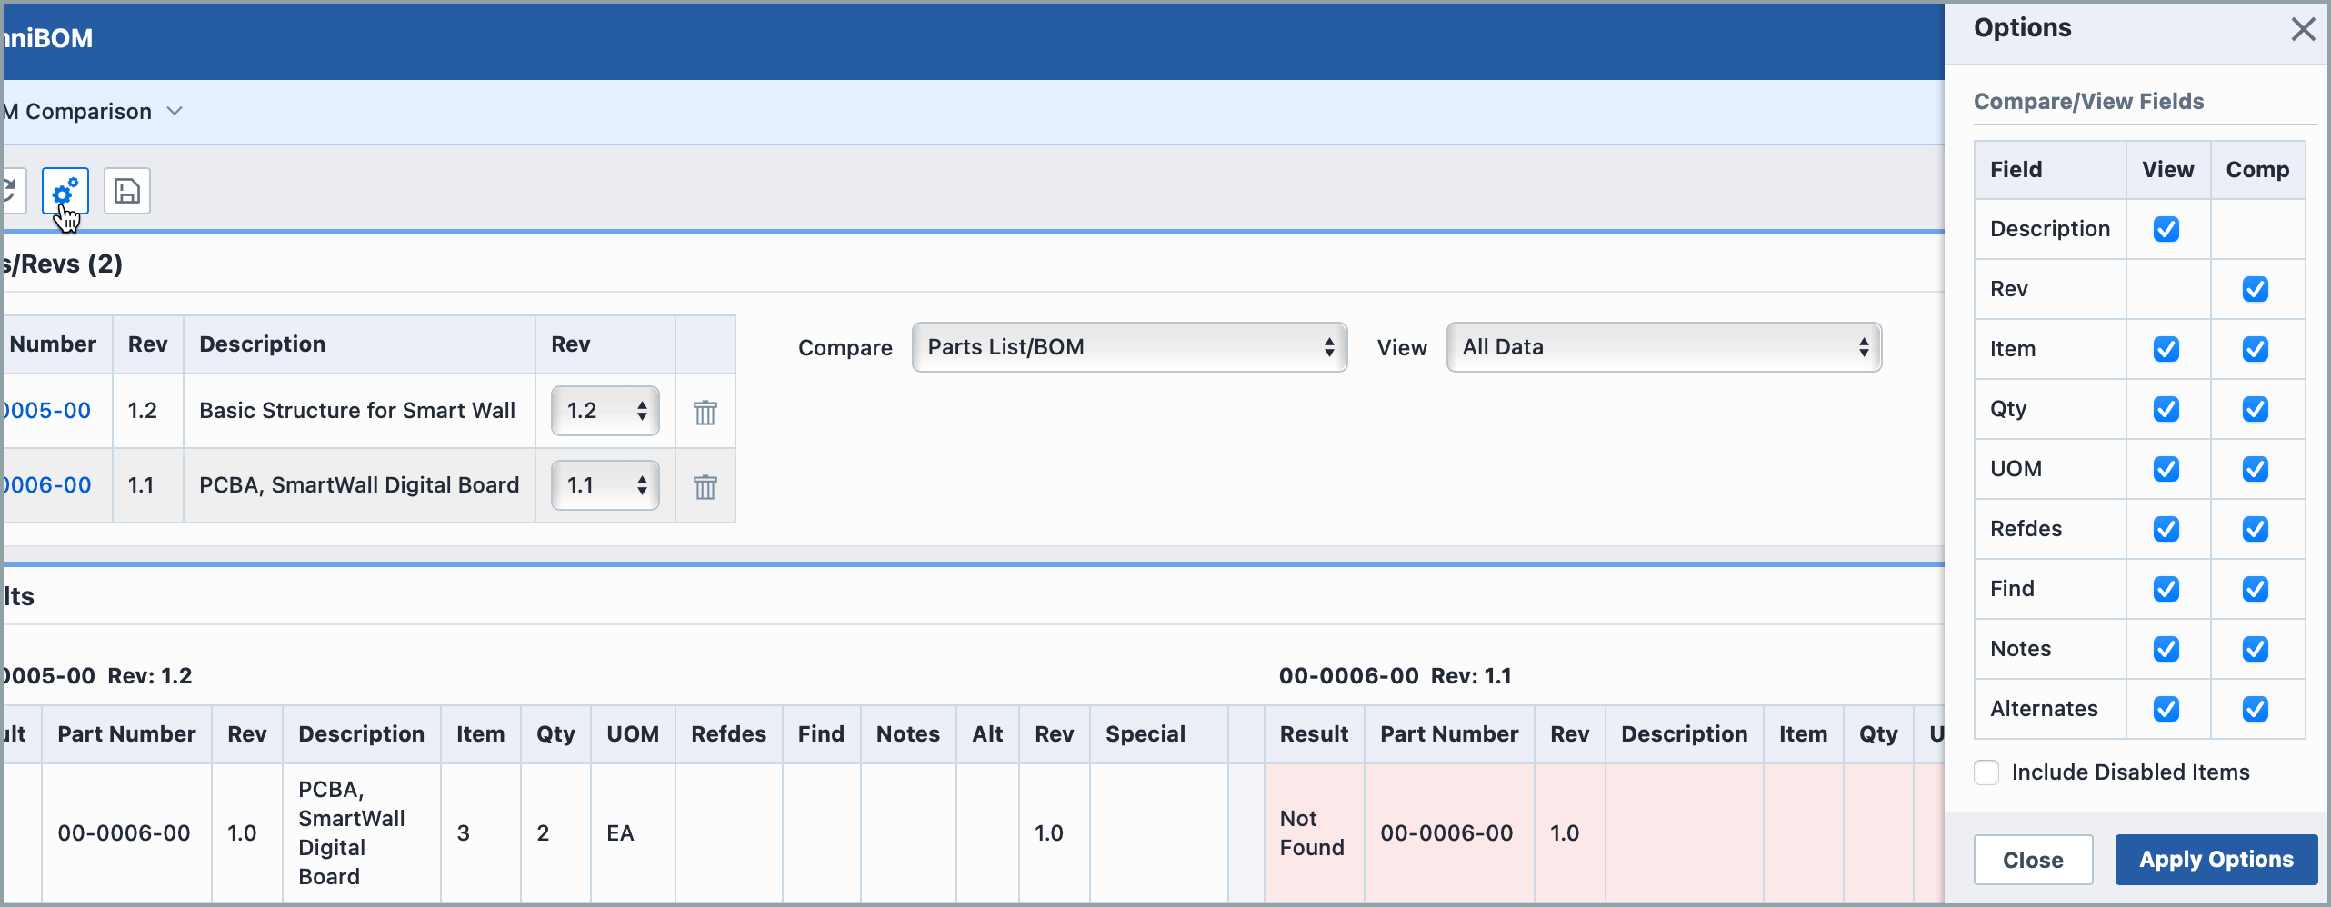Expand the BOM Comparison menu chevron
Viewport: 2331px width, 907px height.
[175, 111]
